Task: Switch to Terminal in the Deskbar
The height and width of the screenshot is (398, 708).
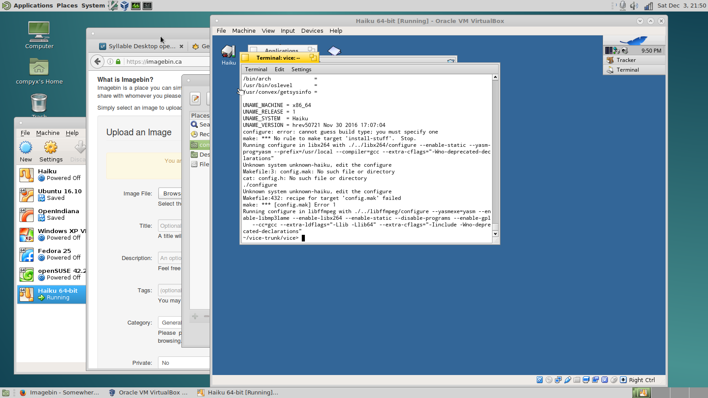Action: click(634, 70)
